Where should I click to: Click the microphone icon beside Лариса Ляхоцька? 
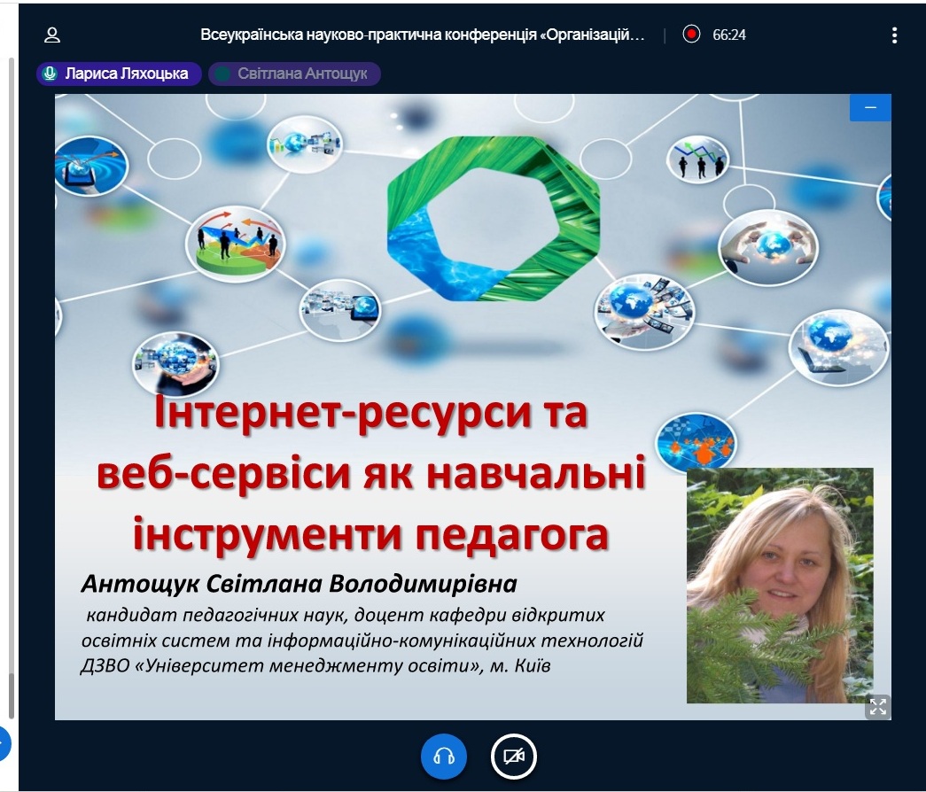[51, 74]
